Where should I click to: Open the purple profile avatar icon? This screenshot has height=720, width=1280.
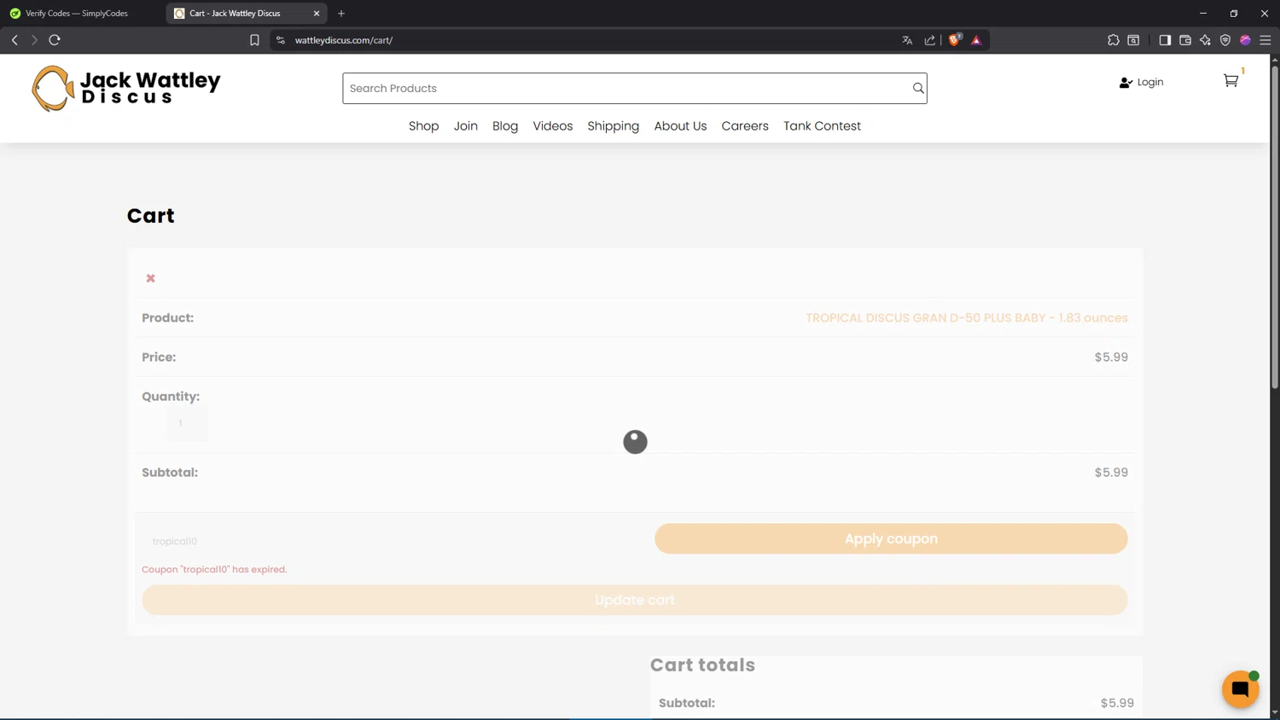pyautogui.click(x=1245, y=40)
